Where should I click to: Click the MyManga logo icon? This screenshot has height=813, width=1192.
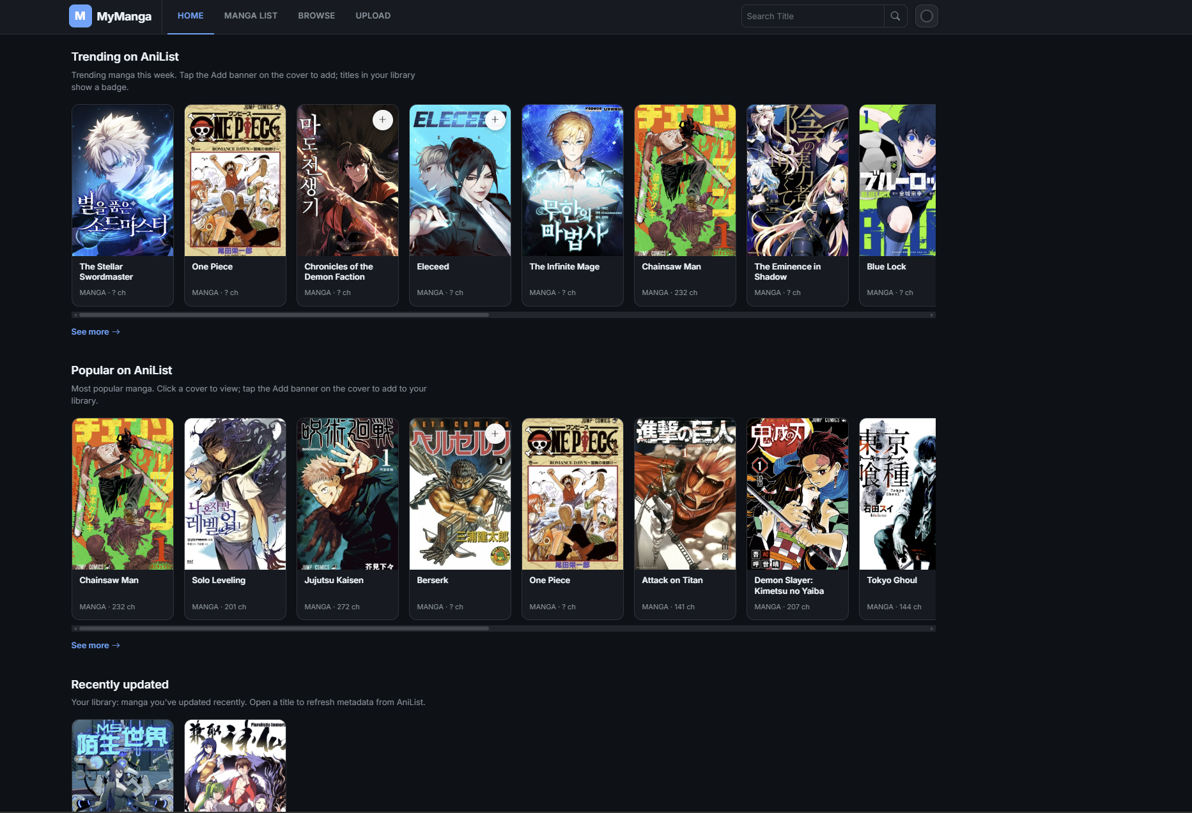80,16
